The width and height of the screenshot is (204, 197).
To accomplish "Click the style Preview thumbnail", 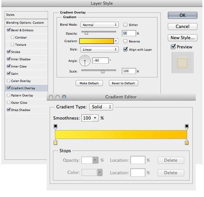I will tap(182, 63).
